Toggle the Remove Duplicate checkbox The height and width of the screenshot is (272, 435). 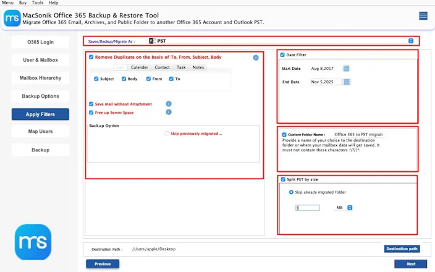click(91, 57)
